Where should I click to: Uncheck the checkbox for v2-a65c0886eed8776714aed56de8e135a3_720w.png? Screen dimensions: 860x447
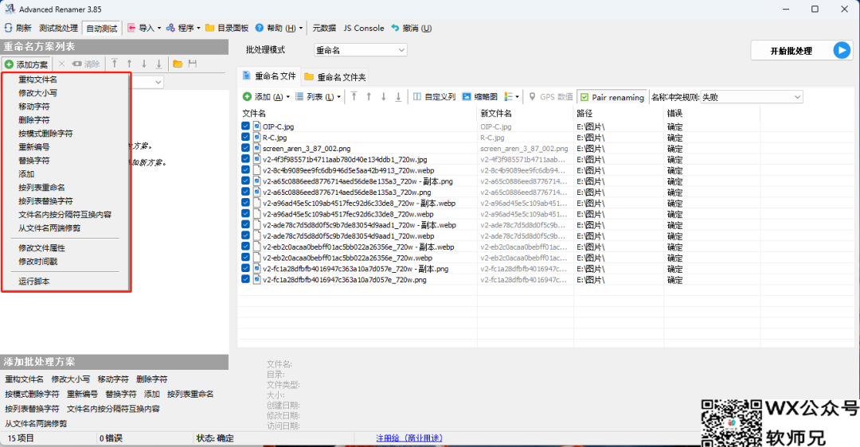245,192
